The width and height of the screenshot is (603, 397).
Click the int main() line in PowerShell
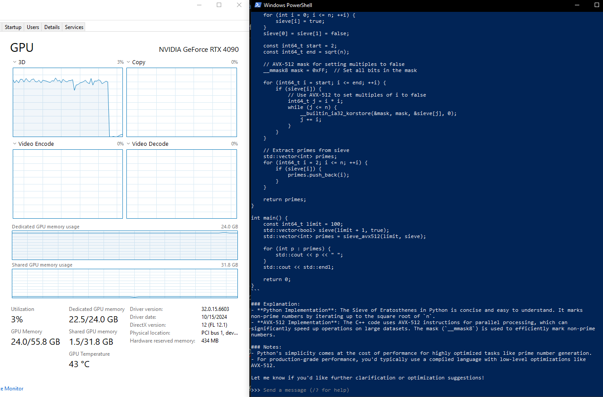pyautogui.click(x=269, y=218)
